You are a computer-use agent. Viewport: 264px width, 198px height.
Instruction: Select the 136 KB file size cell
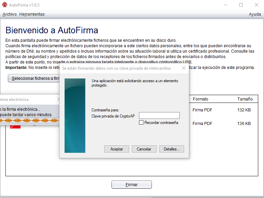pyautogui.click(x=244, y=124)
